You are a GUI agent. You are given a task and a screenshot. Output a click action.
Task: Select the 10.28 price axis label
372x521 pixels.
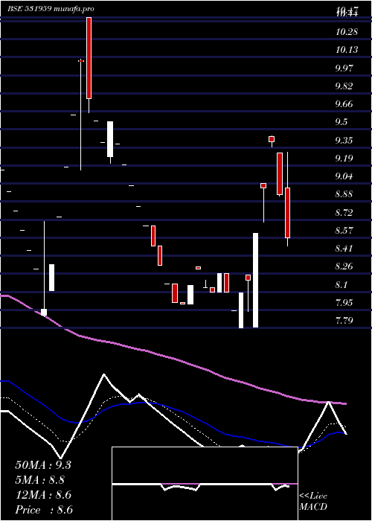coord(347,32)
